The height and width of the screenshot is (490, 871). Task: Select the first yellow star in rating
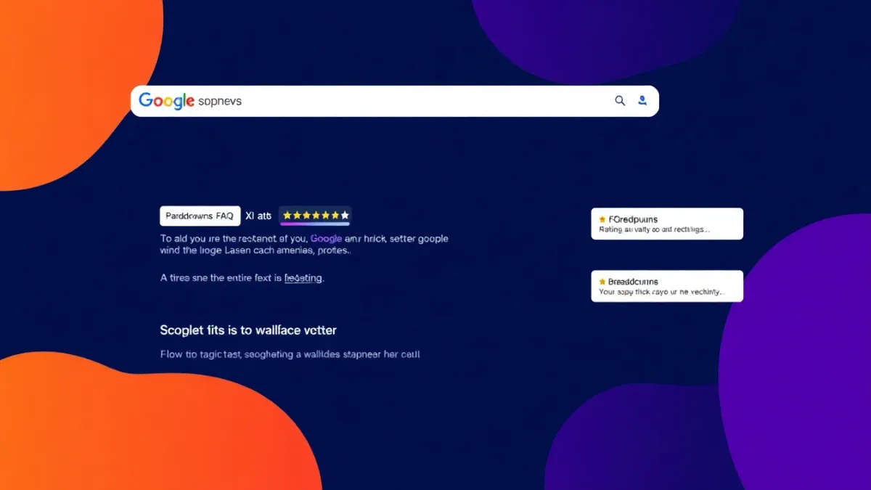[x=287, y=216]
